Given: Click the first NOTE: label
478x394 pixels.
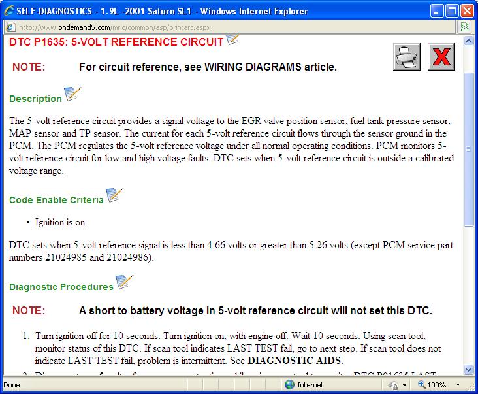Looking at the screenshot, I should point(29,67).
